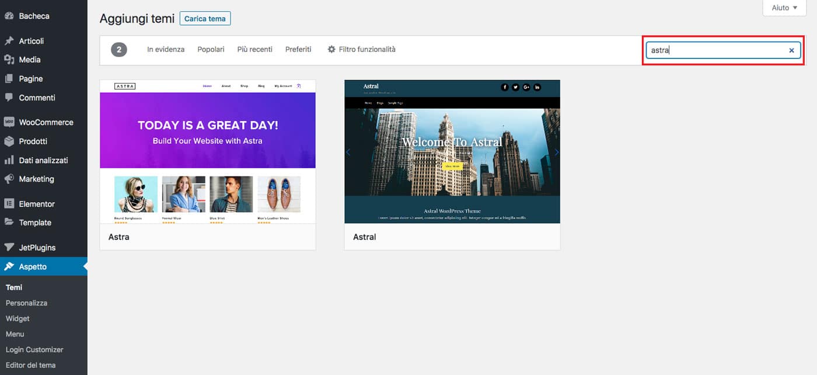
Task: Click the Astra theme name label
Action: [x=119, y=237]
